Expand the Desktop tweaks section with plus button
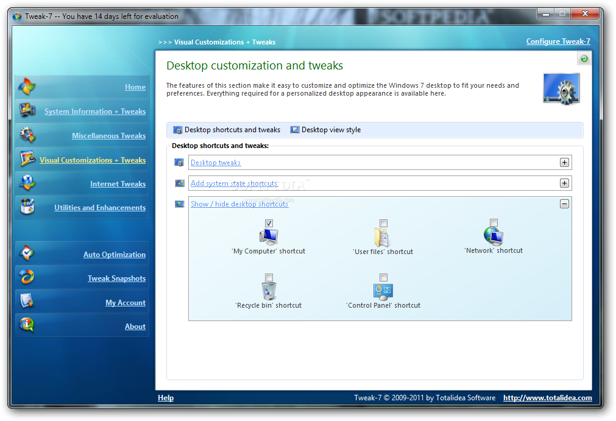Screen dimensions: 616x421 pyautogui.click(x=564, y=163)
